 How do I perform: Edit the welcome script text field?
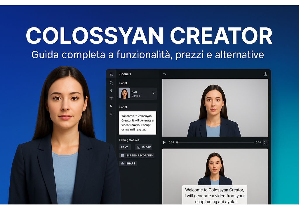(x=138, y=123)
